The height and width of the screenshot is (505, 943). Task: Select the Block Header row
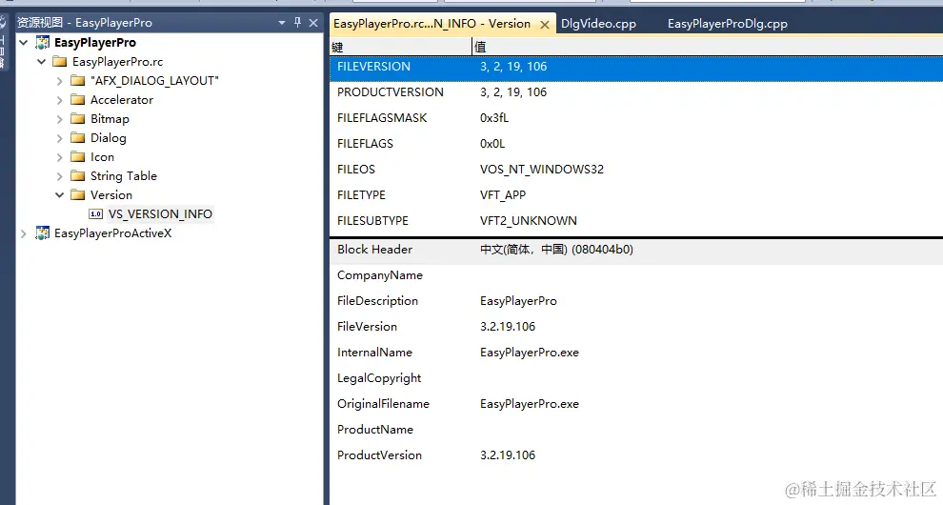pos(636,250)
